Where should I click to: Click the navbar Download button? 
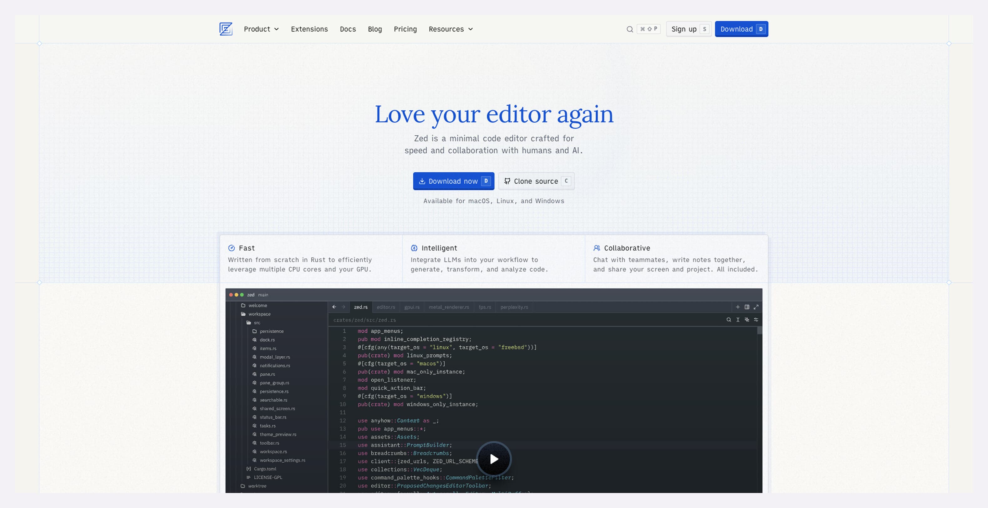pyautogui.click(x=741, y=29)
